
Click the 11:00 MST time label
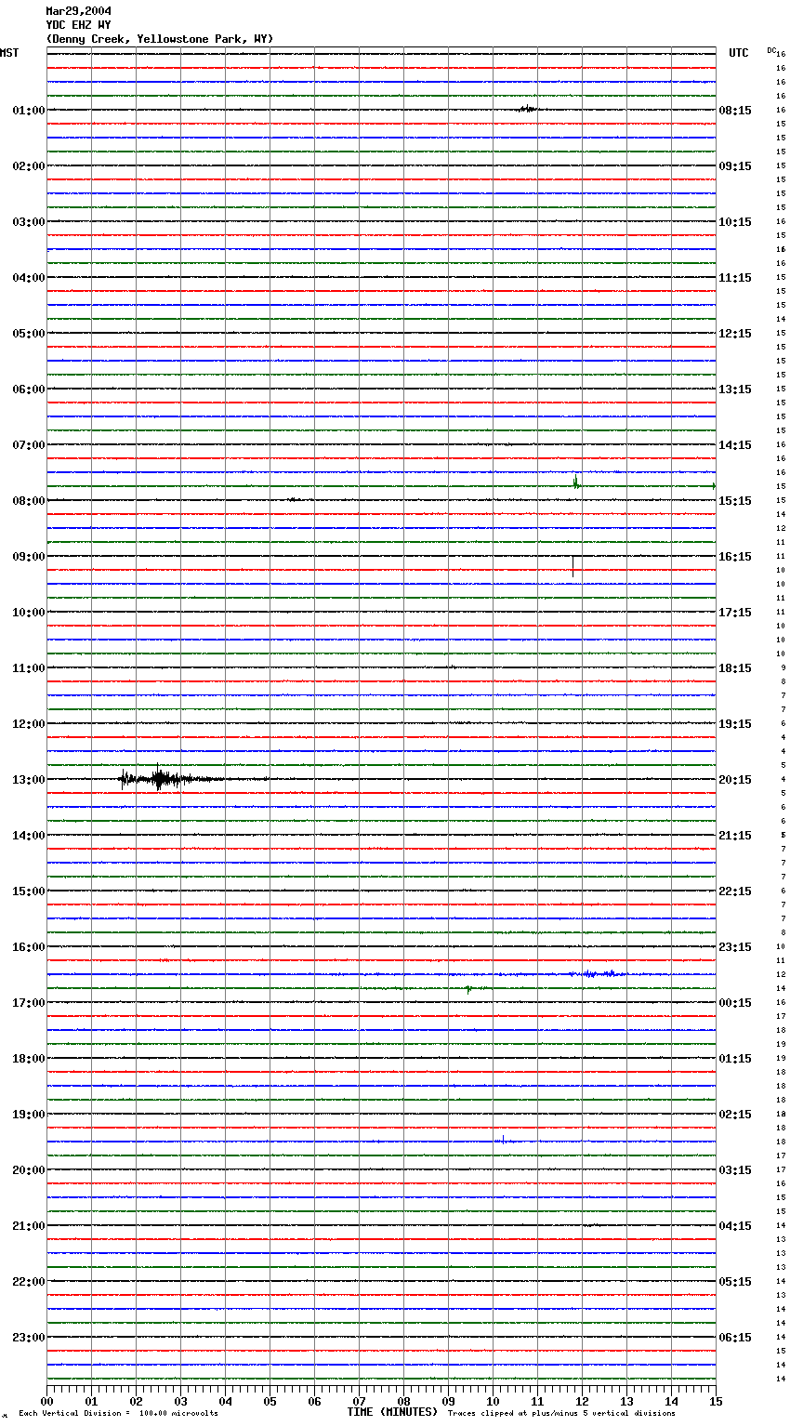coord(29,668)
